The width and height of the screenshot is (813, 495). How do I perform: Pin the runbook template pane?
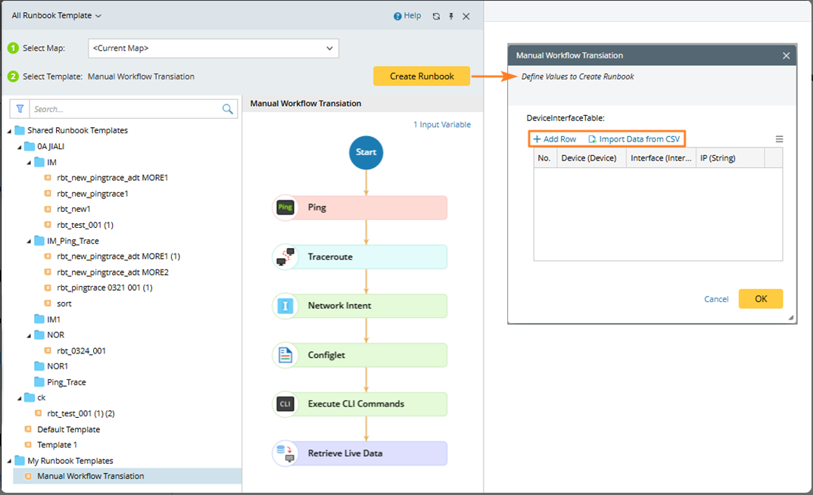[x=451, y=16]
